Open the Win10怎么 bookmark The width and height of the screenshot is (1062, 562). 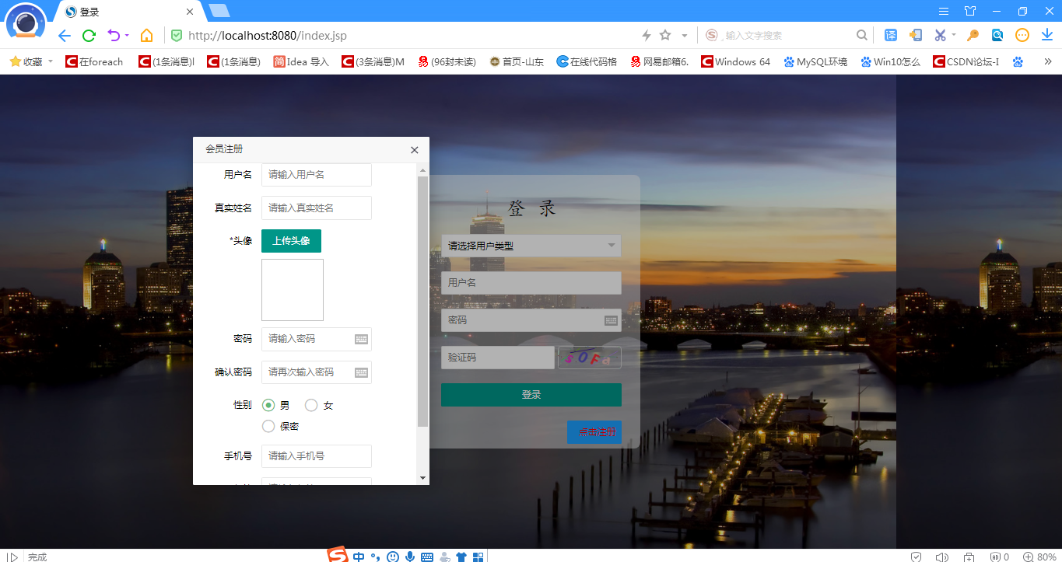[890, 61]
